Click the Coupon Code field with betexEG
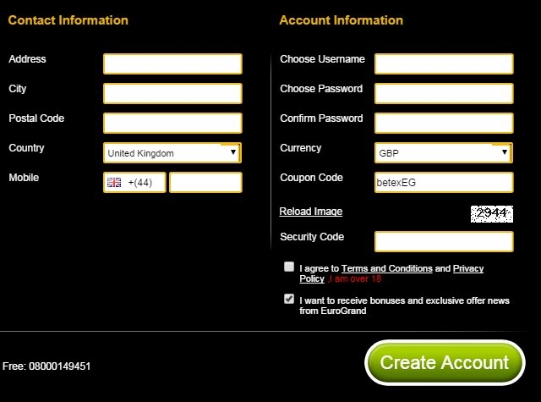 click(444, 182)
